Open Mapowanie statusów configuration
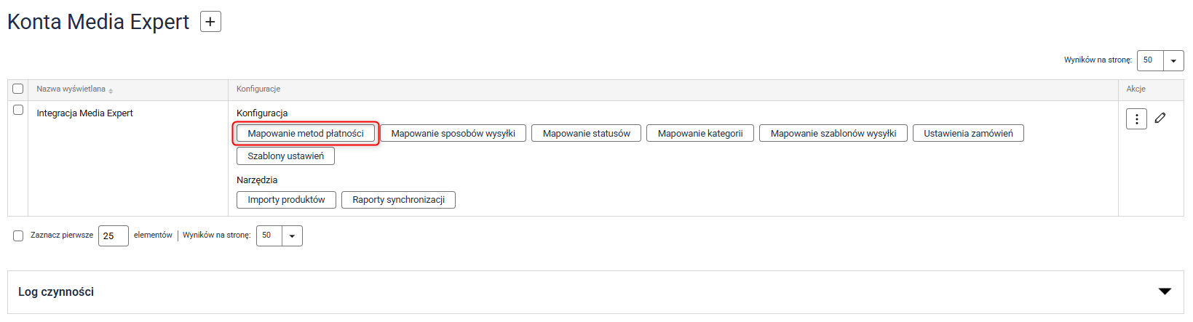The height and width of the screenshot is (322, 1193). (586, 133)
